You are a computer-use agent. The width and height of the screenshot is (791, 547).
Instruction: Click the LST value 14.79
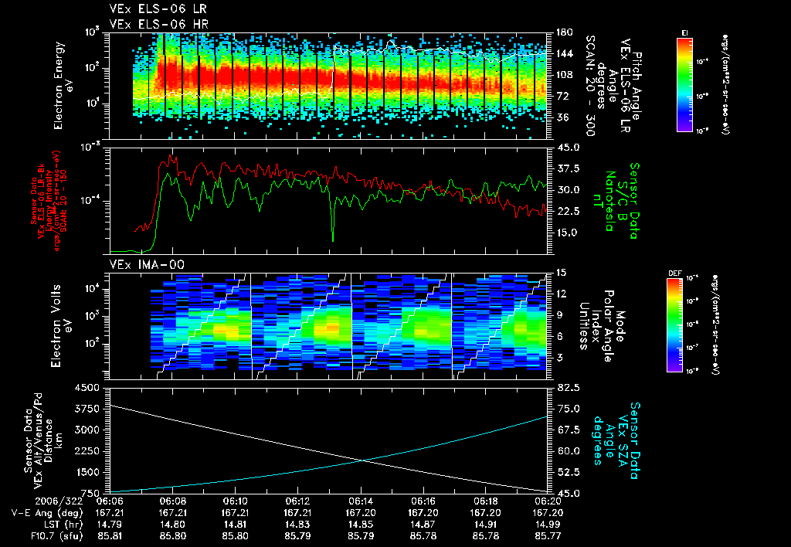pyautogui.click(x=110, y=525)
